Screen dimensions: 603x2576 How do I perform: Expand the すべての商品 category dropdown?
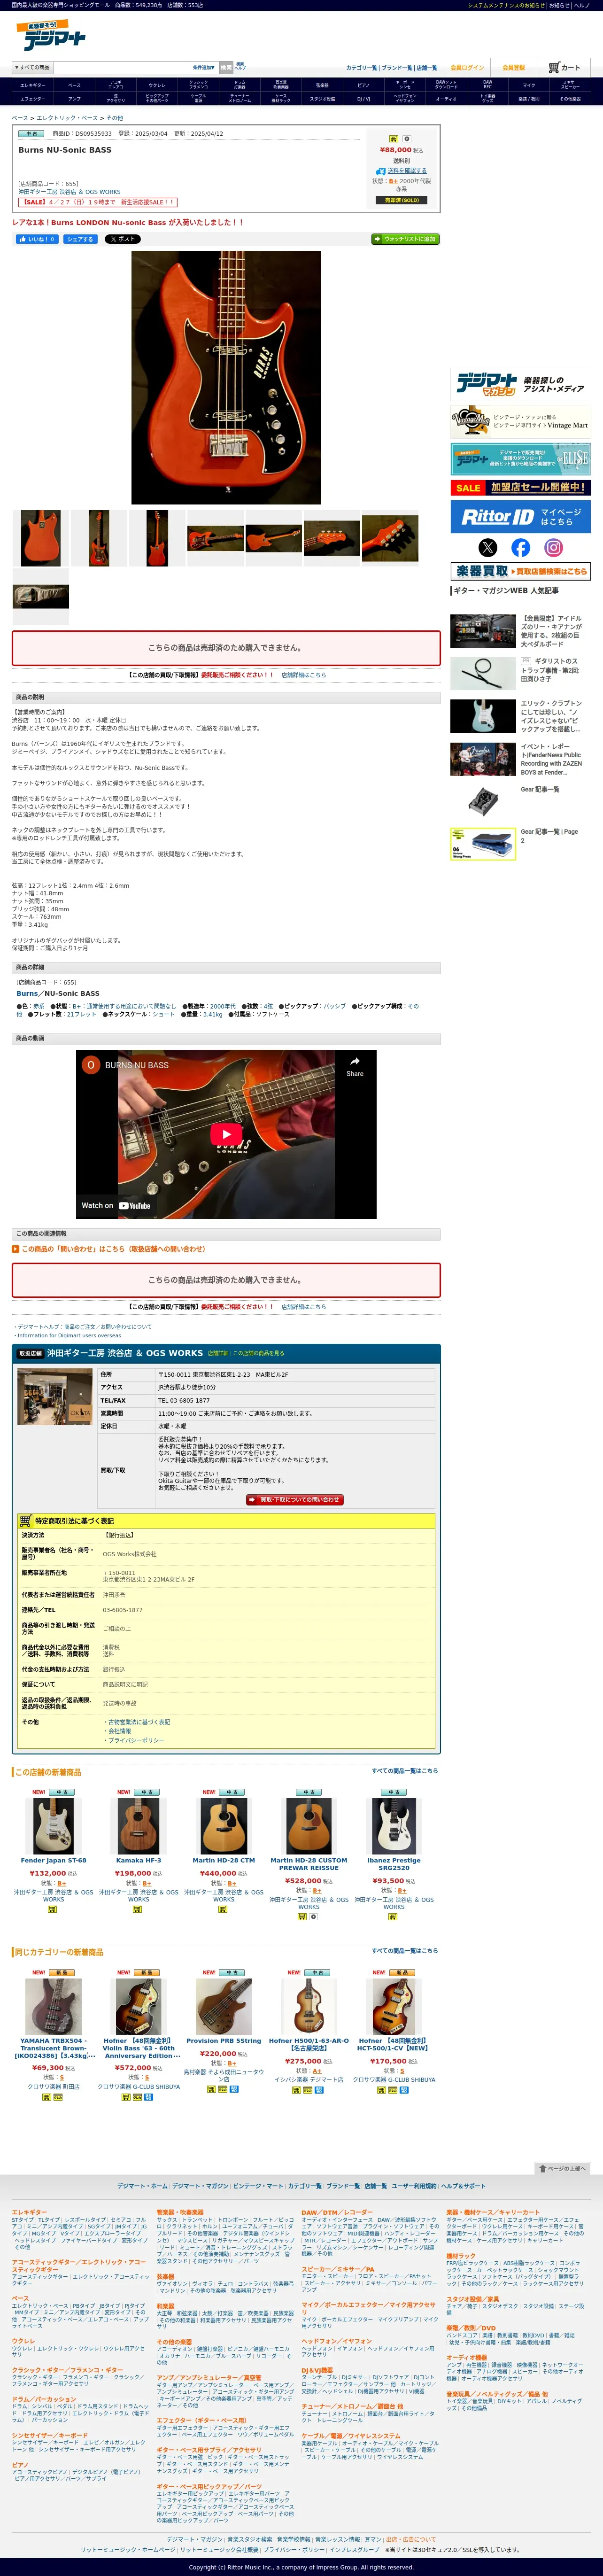tap(32, 67)
